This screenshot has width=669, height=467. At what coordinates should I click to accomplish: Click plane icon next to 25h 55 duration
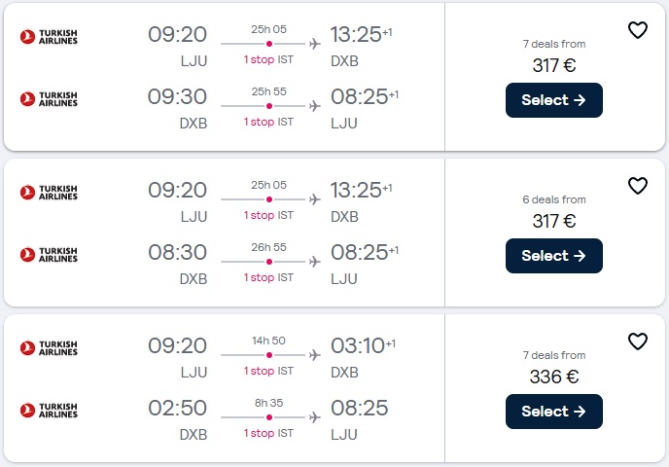pyautogui.click(x=314, y=106)
